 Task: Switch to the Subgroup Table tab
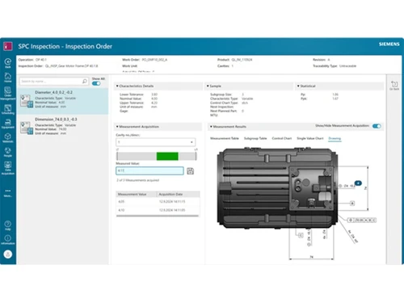point(255,138)
